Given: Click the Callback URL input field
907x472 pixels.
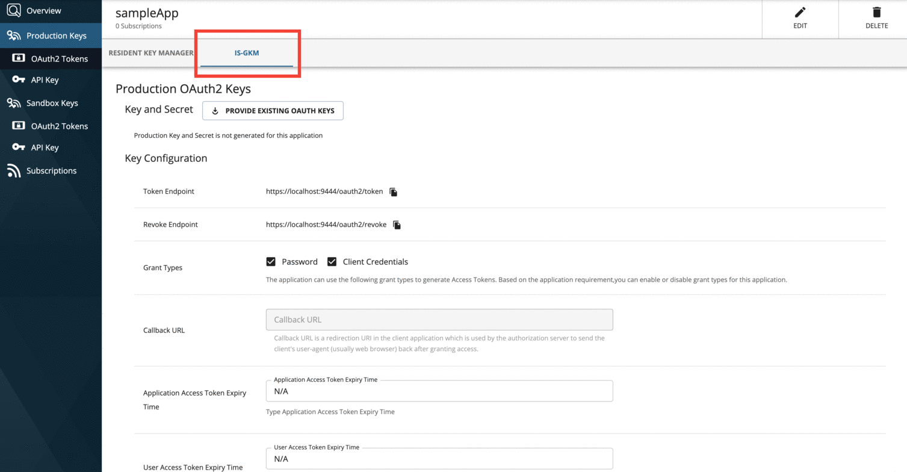Looking at the screenshot, I should [x=439, y=320].
